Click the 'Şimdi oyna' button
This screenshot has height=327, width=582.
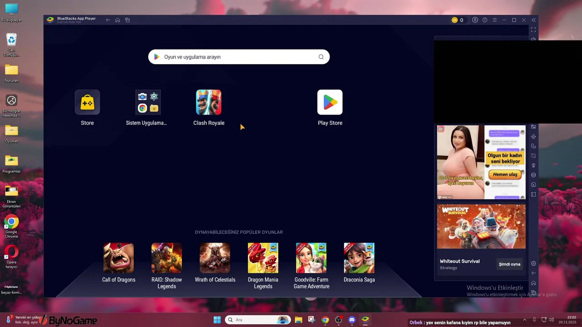tap(510, 264)
